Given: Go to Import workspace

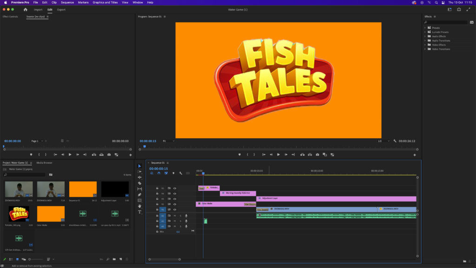Looking at the screenshot, I should point(38,10).
